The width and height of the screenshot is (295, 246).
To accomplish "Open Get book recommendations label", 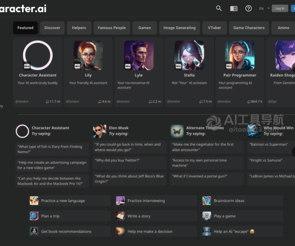I will 66,232.
